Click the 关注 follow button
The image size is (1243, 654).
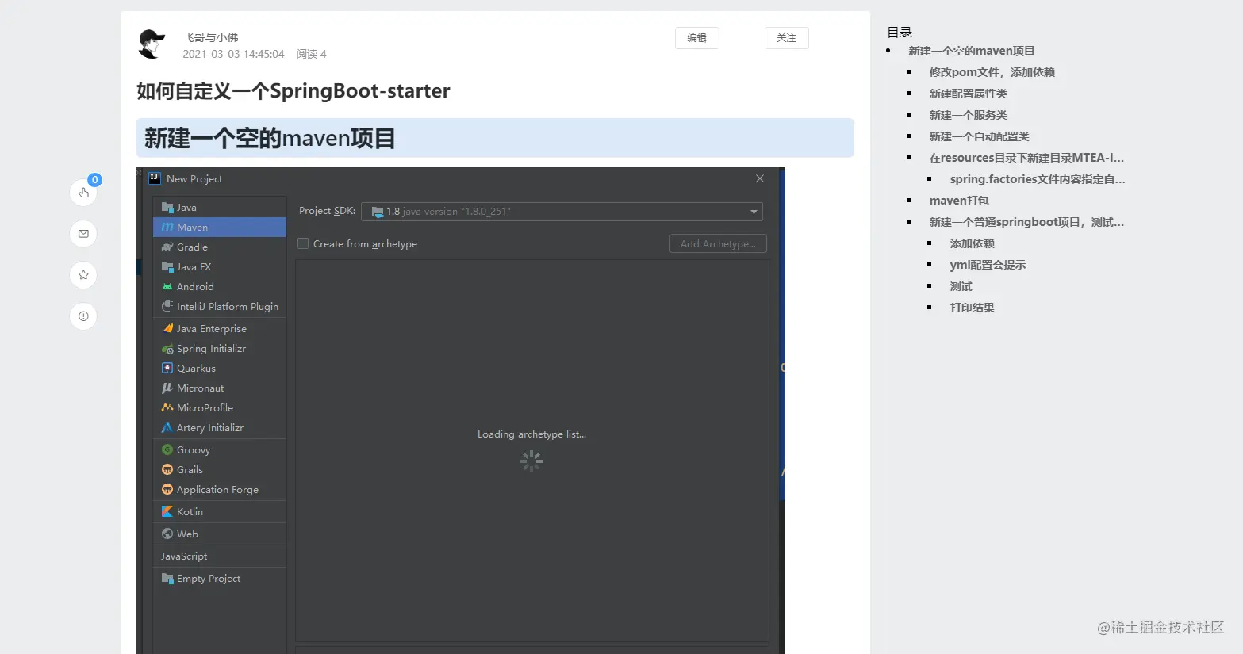[787, 38]
